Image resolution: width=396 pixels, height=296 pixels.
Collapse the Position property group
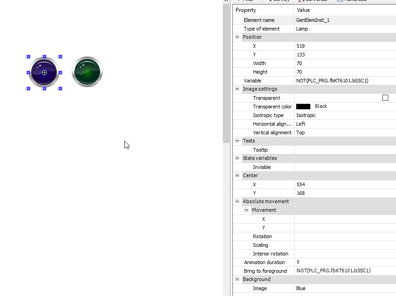click(237, 37)
